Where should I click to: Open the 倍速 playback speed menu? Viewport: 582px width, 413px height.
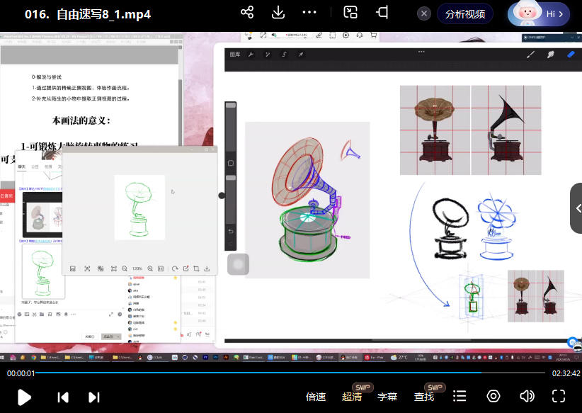[316, 397]
